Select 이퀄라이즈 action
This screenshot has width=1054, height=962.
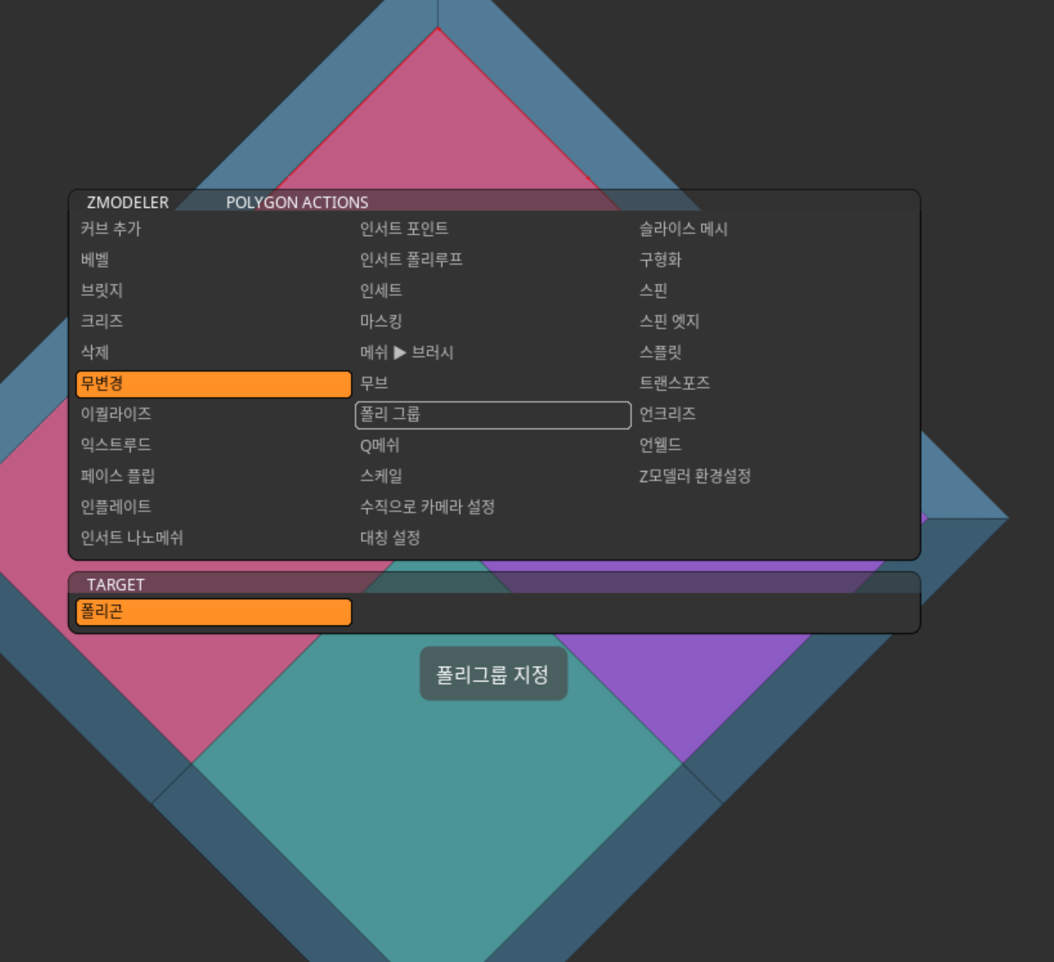[x=214, y=414]
